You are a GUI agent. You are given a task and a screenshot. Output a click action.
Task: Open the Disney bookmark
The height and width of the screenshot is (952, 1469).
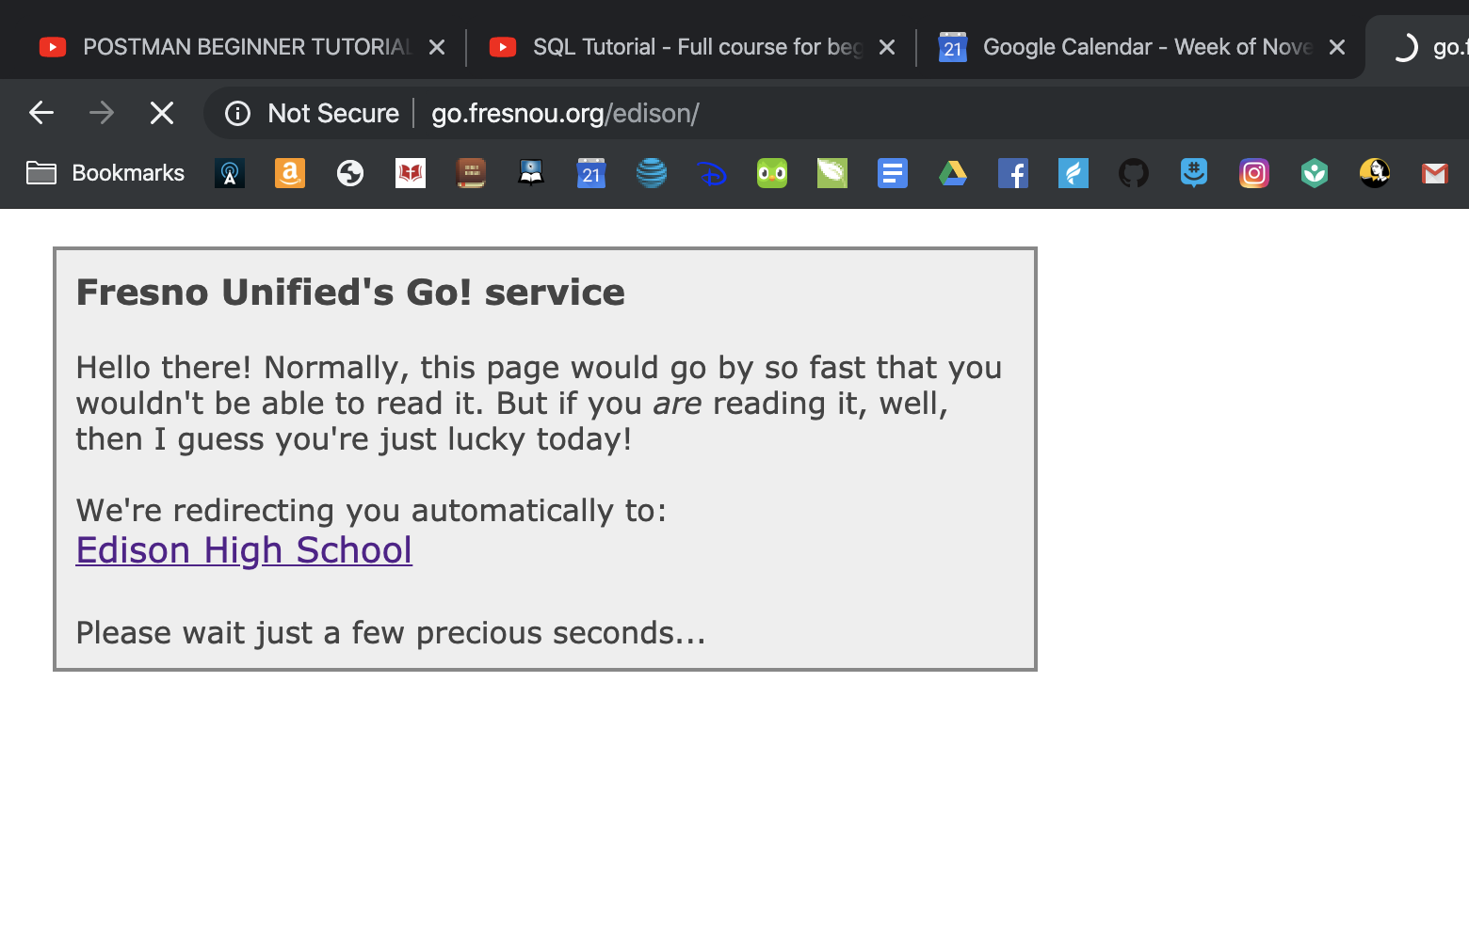coord(711,173)
